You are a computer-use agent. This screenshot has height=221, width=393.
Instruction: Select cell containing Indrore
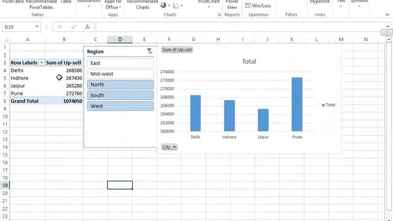point(27,78)
